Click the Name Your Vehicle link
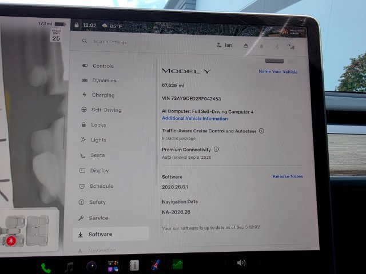This screenshot has width=366, height=274. click(x=278, y=72)
